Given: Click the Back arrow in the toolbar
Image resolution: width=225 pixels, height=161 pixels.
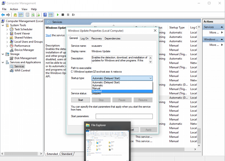Looking at the screenshot, I should pyautogui.click(x=3, y=15).
